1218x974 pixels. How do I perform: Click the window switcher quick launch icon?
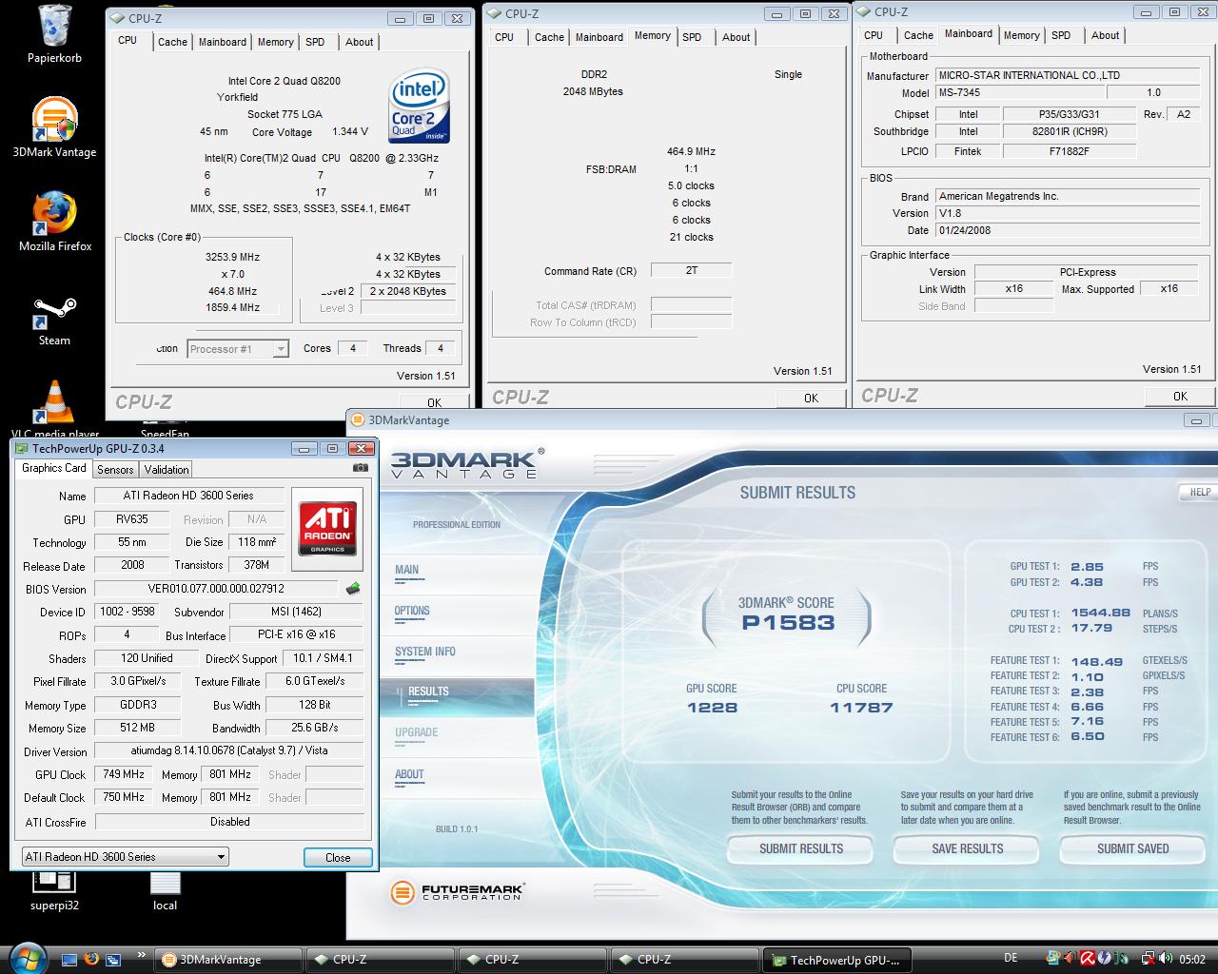(x=113, y=959)
